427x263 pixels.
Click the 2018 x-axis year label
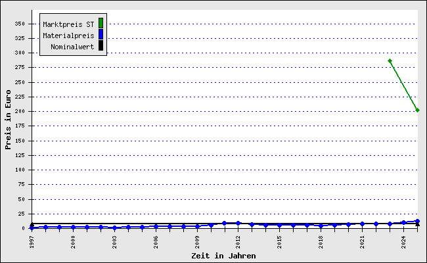[321, 240]
